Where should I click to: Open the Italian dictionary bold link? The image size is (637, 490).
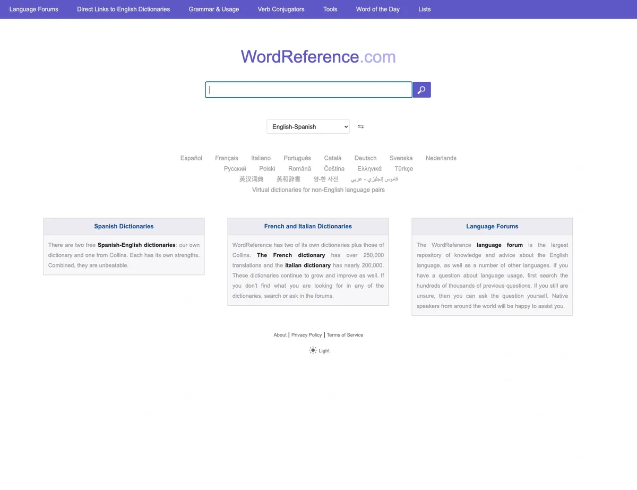click(x=308, y=265)
